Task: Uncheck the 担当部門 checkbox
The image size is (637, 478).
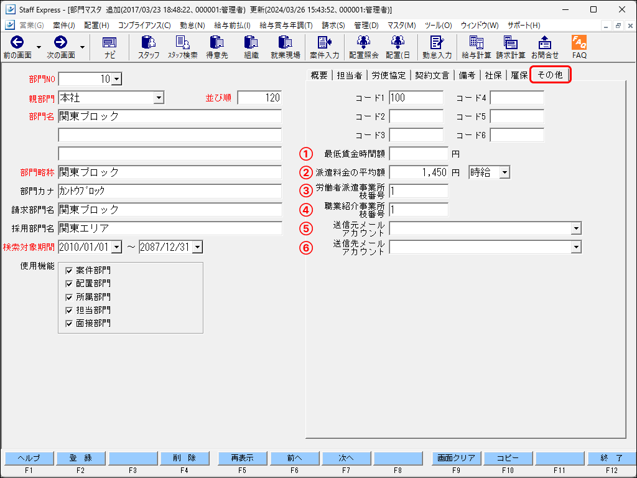Action: pos(69,311)
